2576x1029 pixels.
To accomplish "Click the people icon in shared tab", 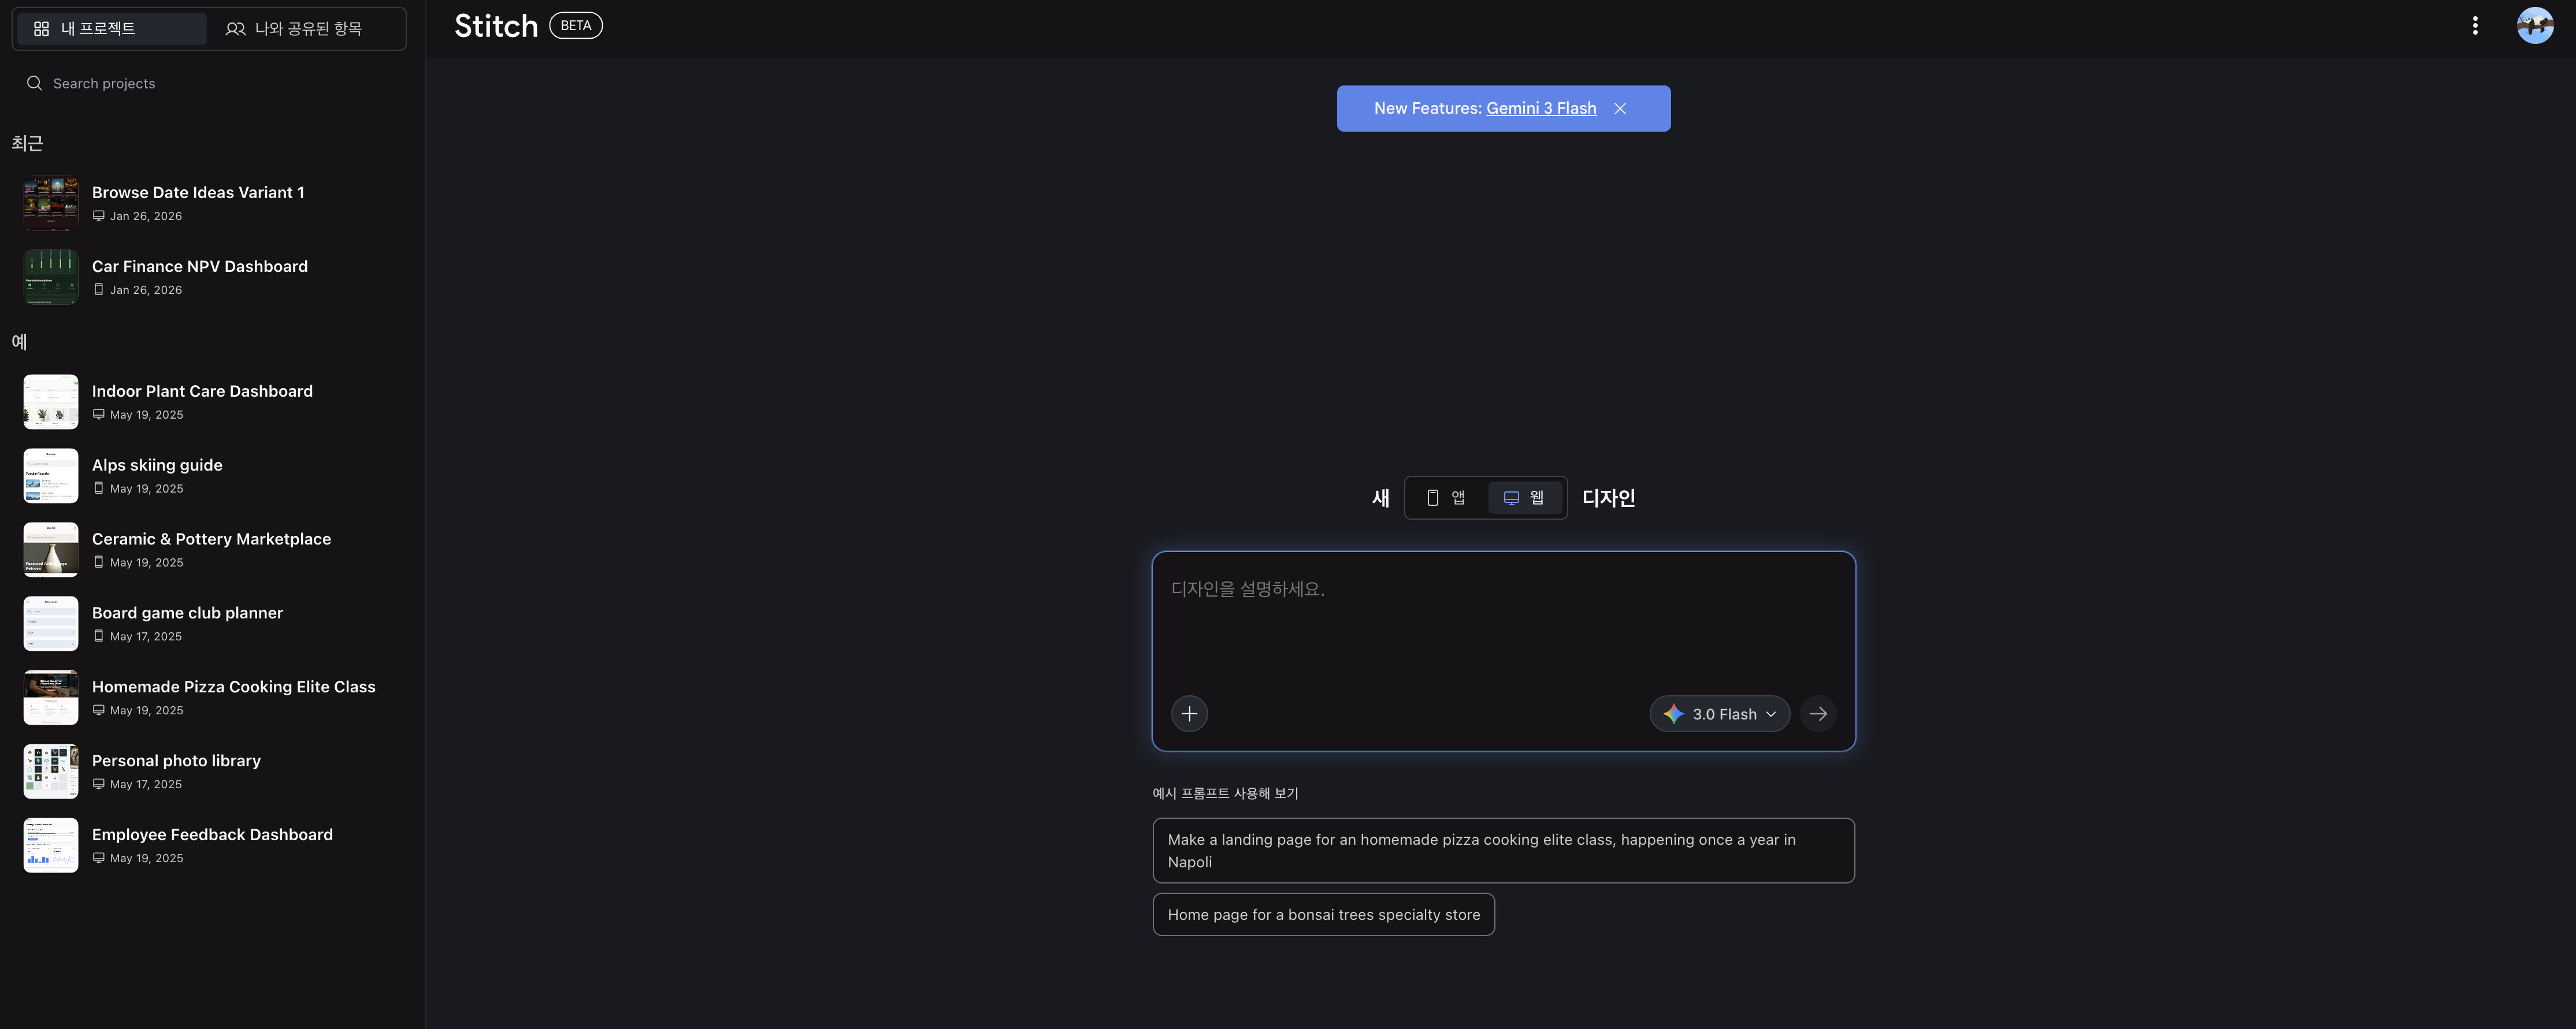I will tap(235, 29).
